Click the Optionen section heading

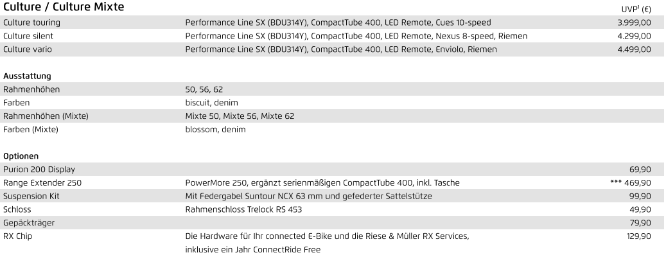tap(21, 156)
